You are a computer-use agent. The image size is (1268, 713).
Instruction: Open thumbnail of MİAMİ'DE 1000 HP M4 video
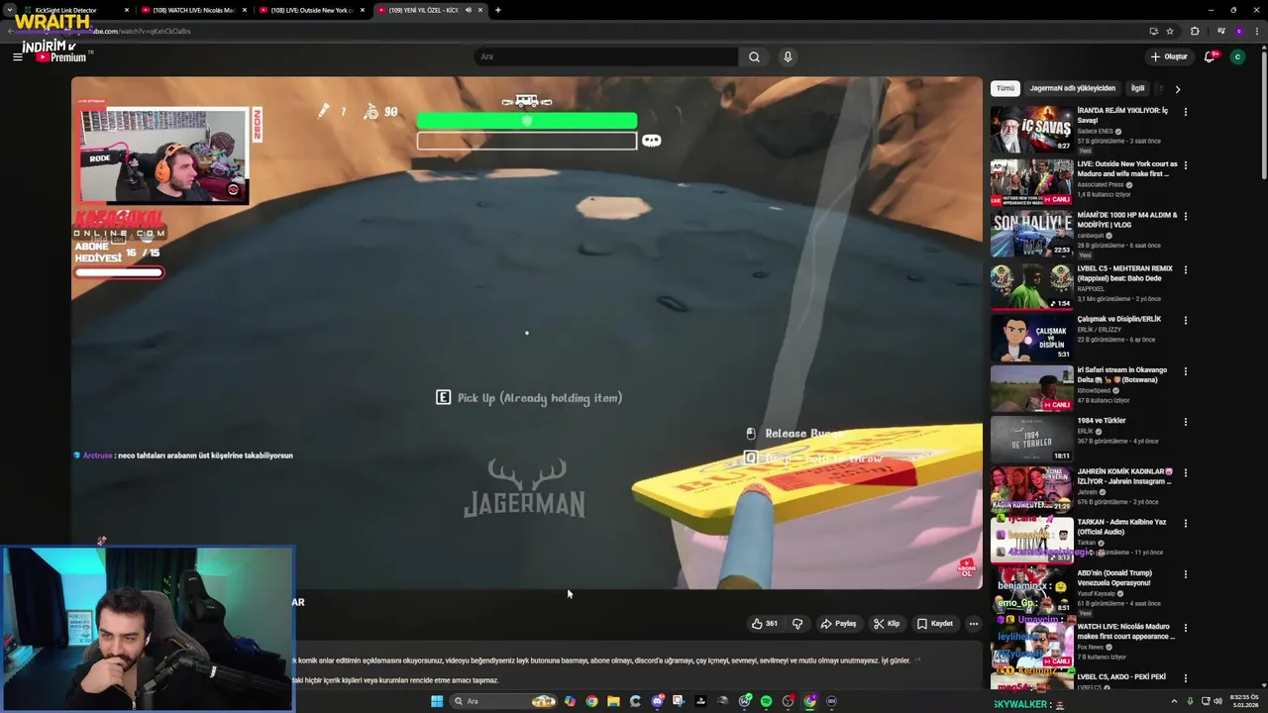[x=1031, y=233]
